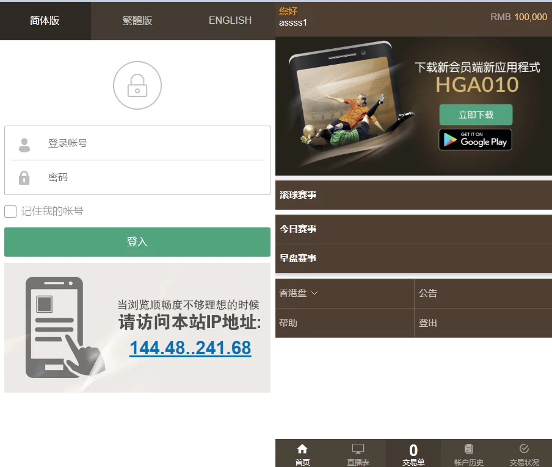Viewport: 552px width, 467px height.
Task: Open the 帐户历史 account history icon
Action: [468, 454]
